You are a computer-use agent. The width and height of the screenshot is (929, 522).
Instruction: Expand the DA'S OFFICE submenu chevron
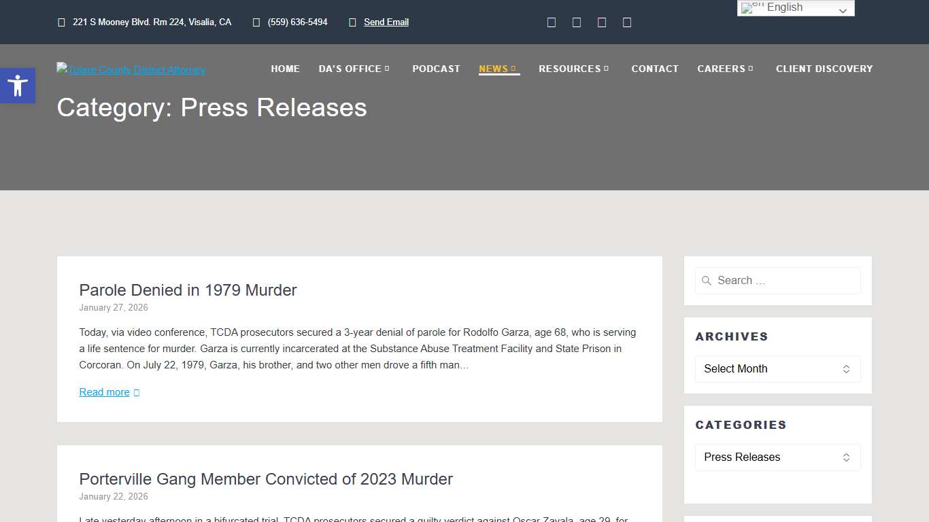pyautogui.click(x=388, y=69)
